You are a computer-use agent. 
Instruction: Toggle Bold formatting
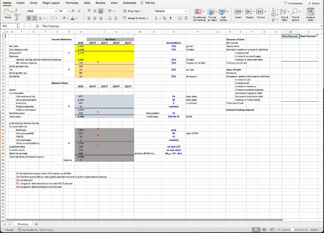point(29,18)
